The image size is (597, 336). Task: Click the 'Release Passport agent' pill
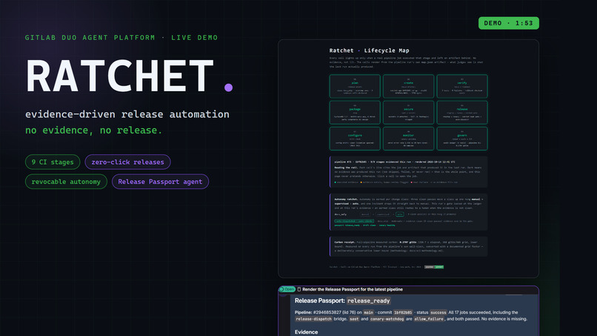coord(160,182)
